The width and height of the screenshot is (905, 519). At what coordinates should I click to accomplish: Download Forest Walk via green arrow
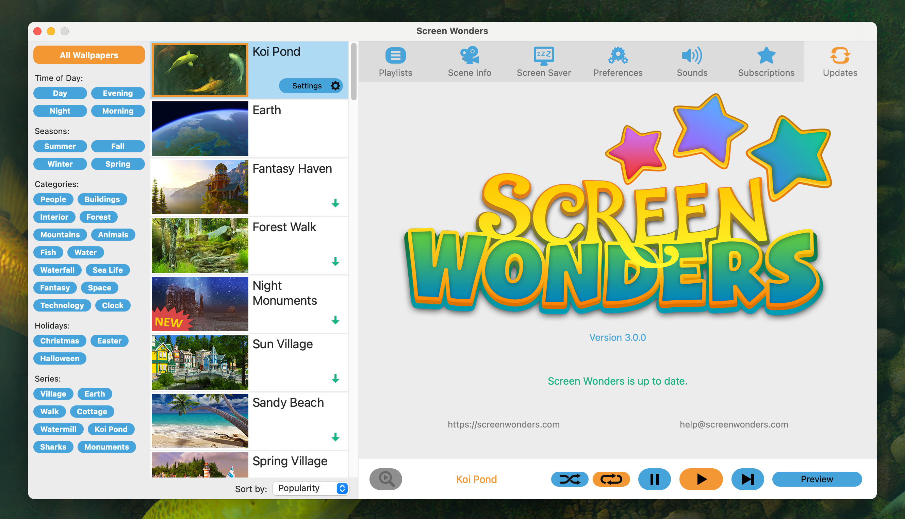click(x=335, y=262)
